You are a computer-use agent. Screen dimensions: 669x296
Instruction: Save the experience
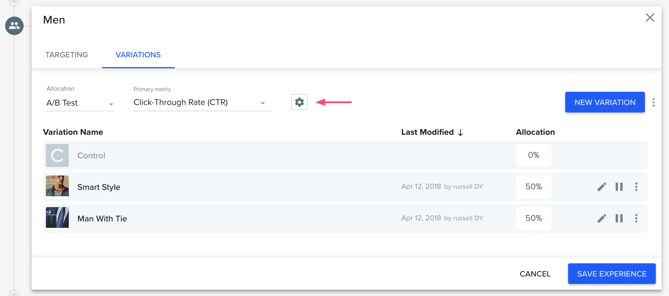click(612, 274)
